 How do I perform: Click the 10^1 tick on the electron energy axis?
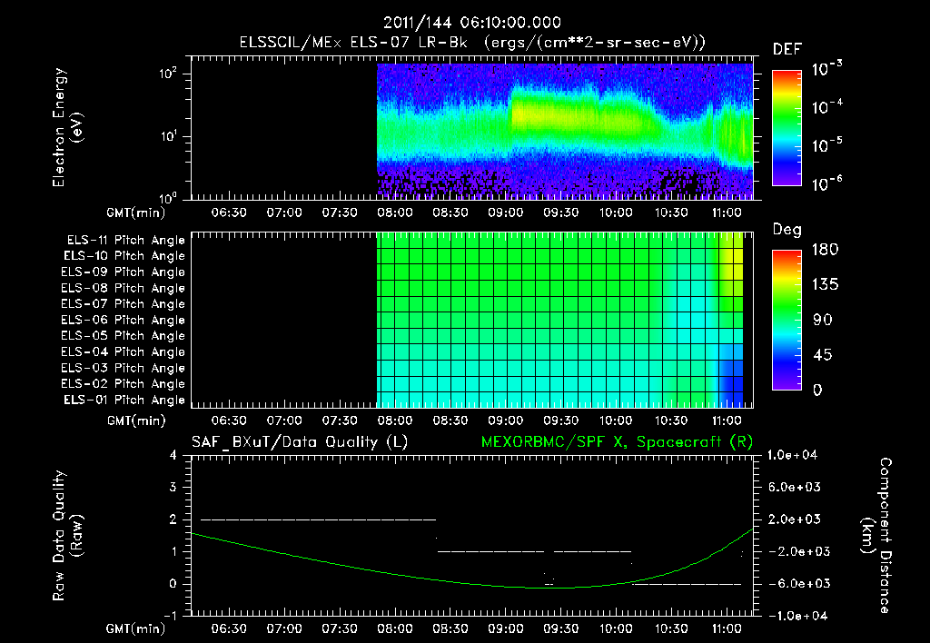tap(167, 136)
